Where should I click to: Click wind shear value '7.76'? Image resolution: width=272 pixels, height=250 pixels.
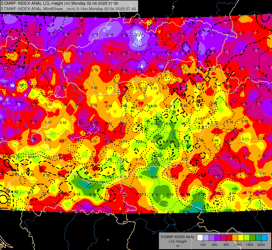click(183, 70)
